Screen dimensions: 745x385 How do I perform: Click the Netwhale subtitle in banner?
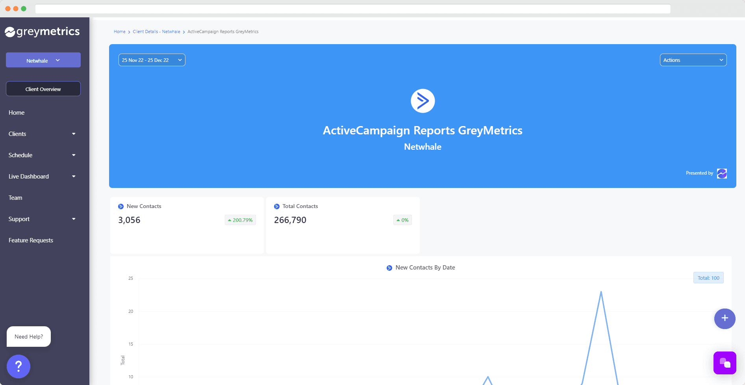[x=423, y=147]
